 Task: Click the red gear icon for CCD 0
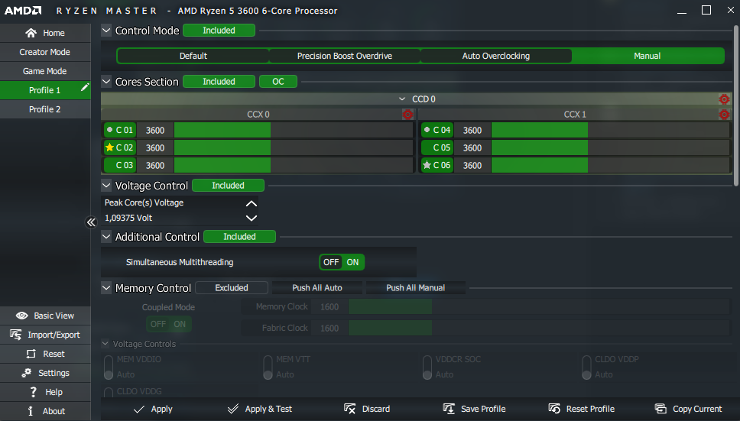point(724,99)
